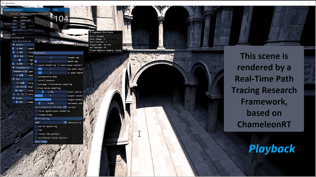Collapse the Filtering section
316x177 pixels.
pyautogui.click(x=36, y=119)
